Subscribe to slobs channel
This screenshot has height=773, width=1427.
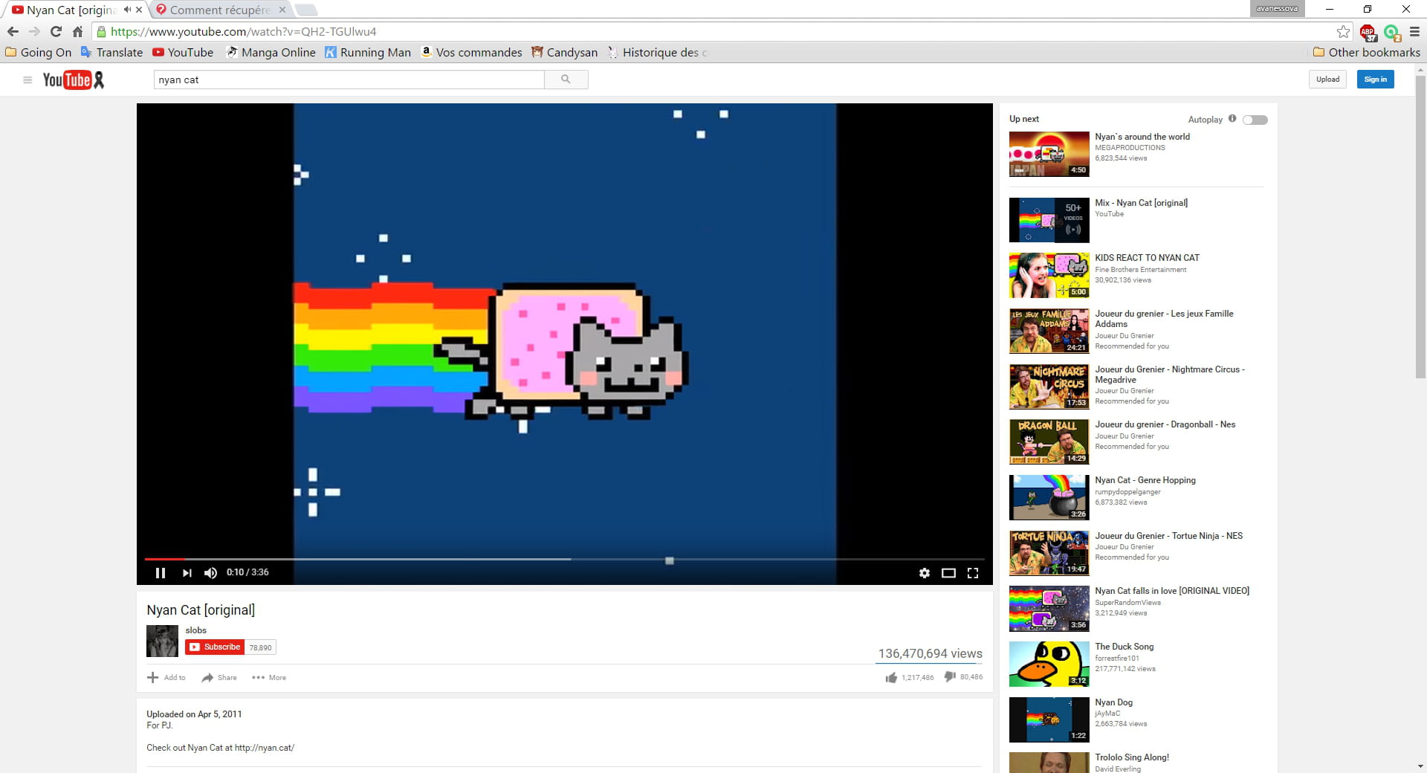(215, 647)
